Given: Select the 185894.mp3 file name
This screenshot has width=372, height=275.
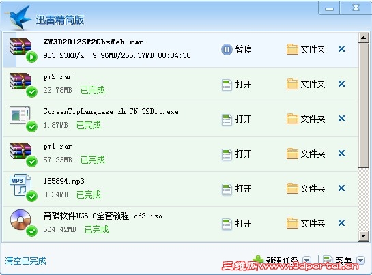Looking at the screenshot, I should point(63,182).
